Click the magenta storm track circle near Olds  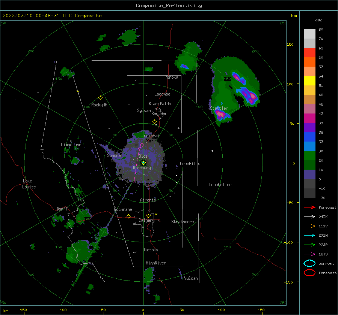pos(142,145)
